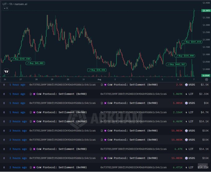Click USDS token icon in 5.001K row
Screen dimensions: 211x172
186,103
